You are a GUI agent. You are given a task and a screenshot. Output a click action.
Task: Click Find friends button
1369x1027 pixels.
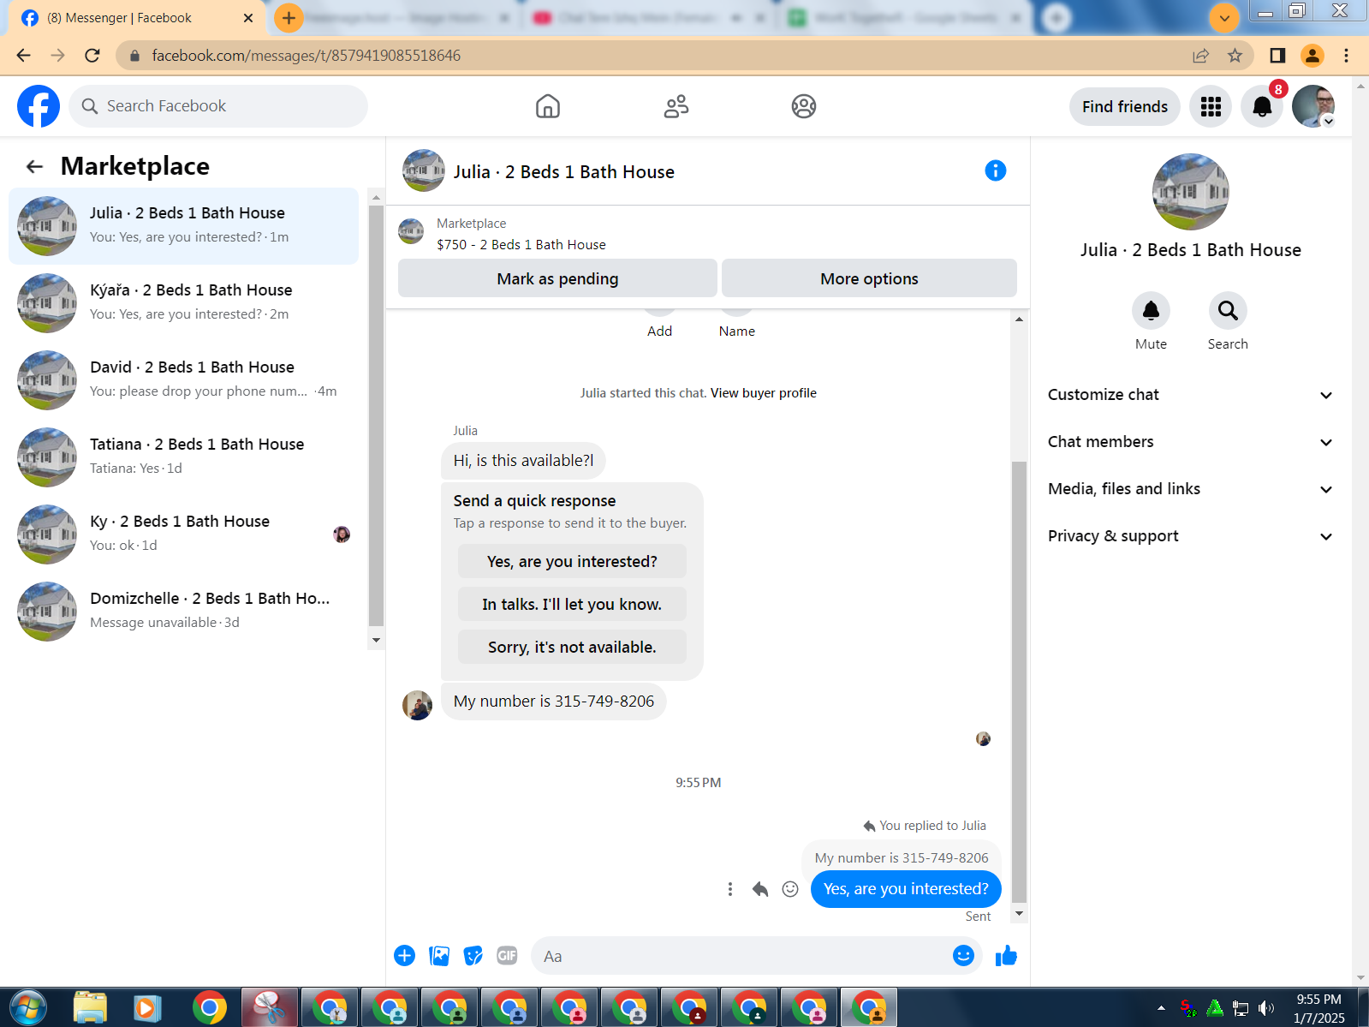[x=1124, y=106]
